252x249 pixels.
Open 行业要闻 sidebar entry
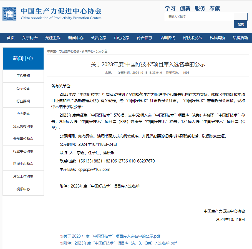[23, 101]
